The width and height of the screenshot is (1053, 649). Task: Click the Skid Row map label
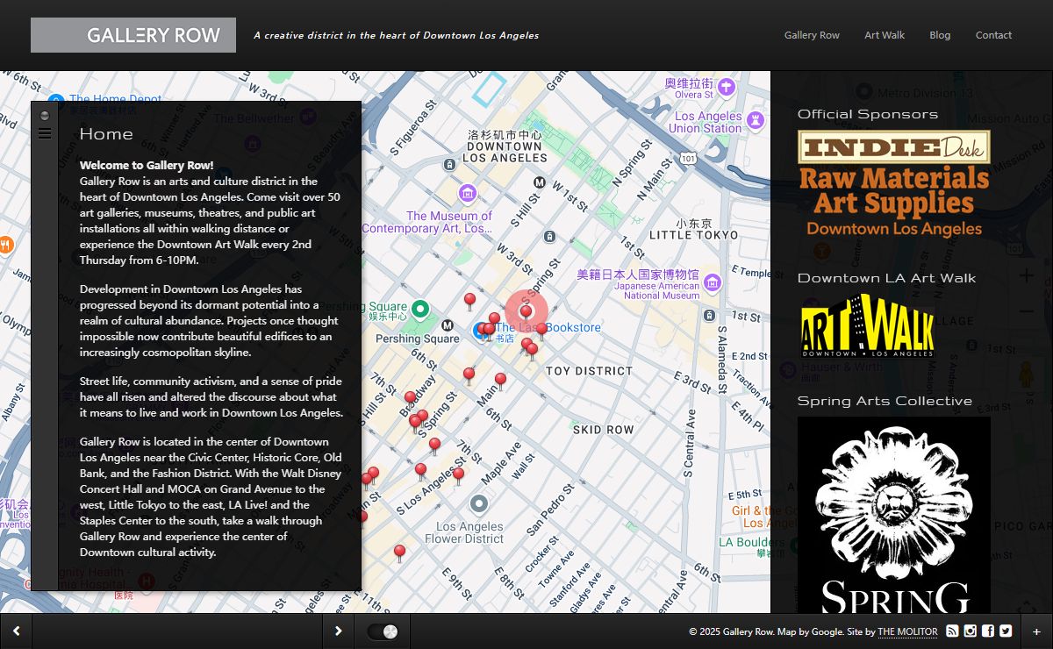coord(603,430)
